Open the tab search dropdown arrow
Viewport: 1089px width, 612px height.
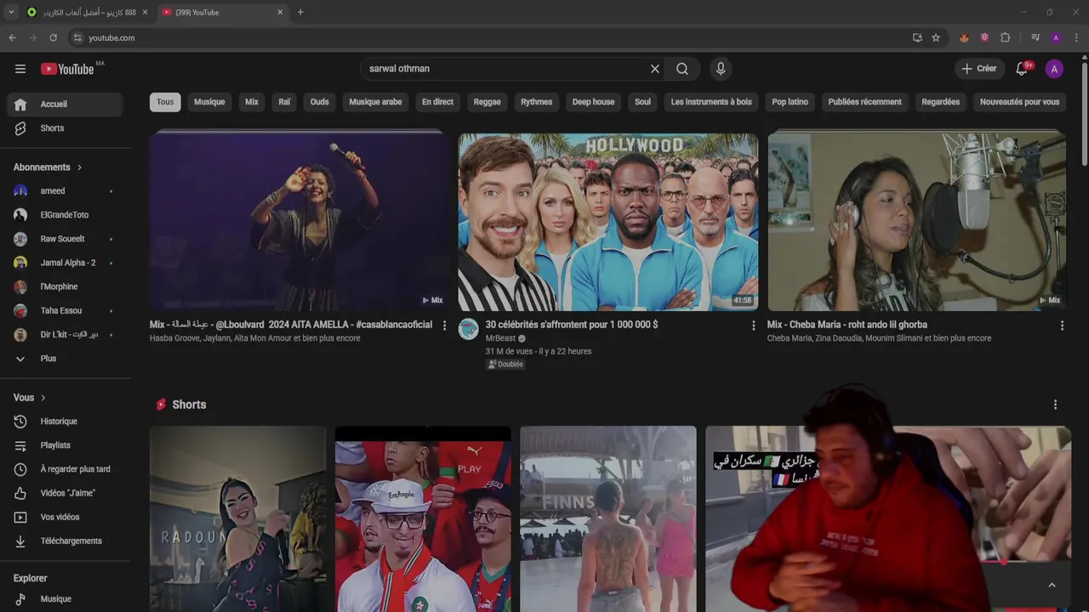(11, 12)
